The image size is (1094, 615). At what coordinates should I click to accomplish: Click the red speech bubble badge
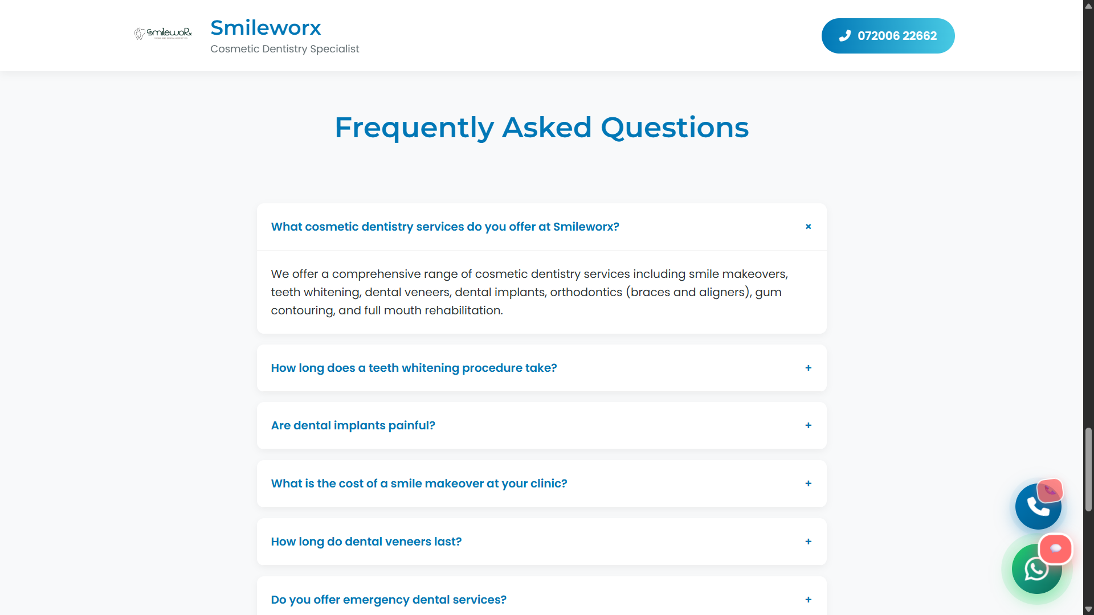(1055, 548)
